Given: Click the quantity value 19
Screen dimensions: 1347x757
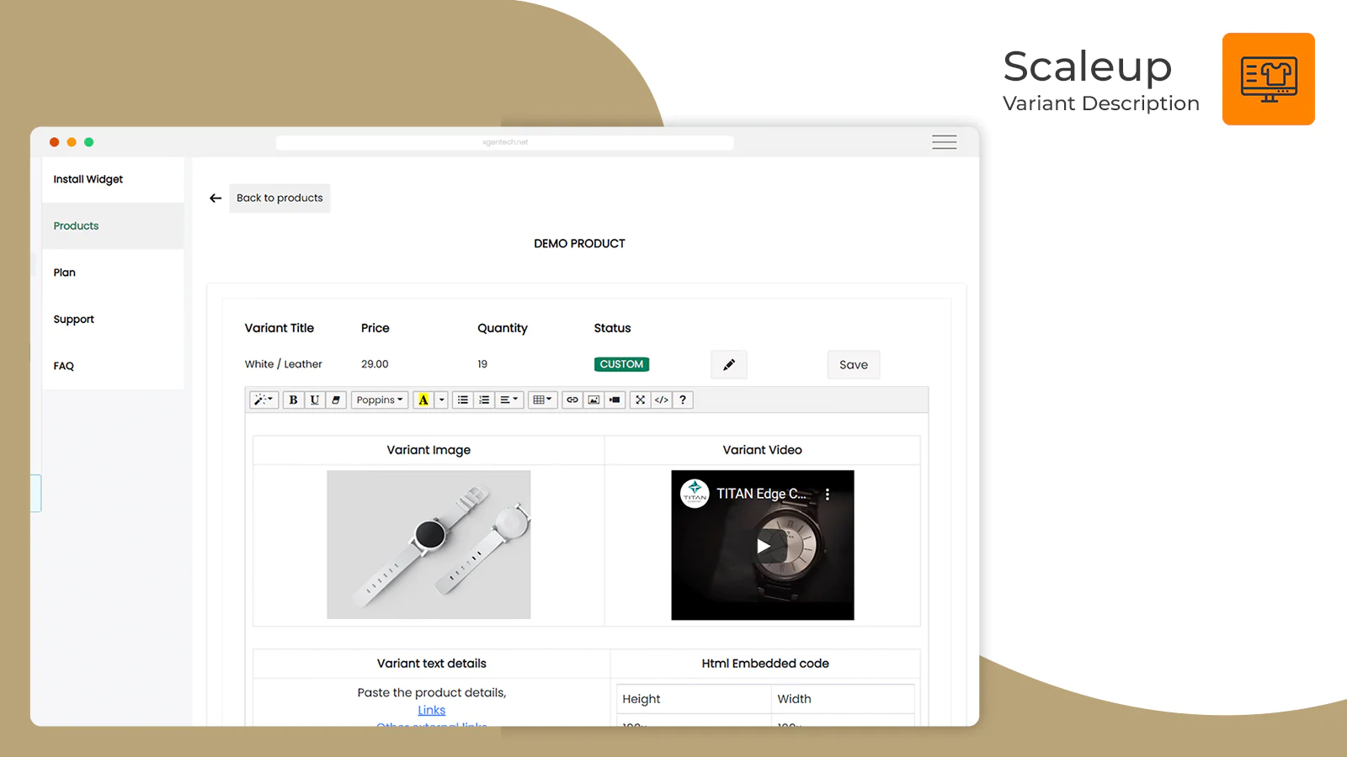Looking at the screenshot, I should point(482,364).
